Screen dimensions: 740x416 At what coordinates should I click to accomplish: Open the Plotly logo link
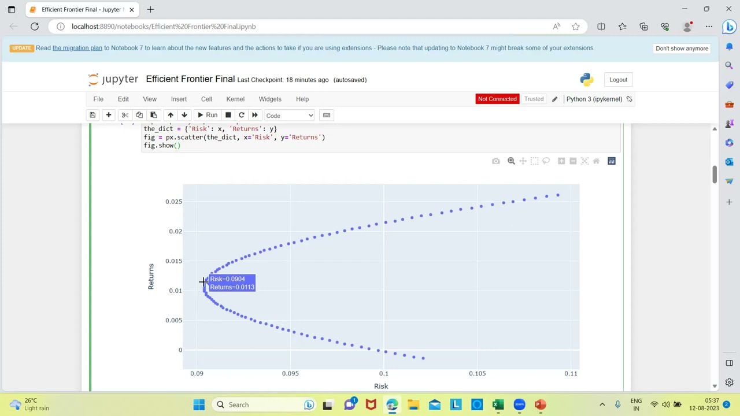coord(612,161)
